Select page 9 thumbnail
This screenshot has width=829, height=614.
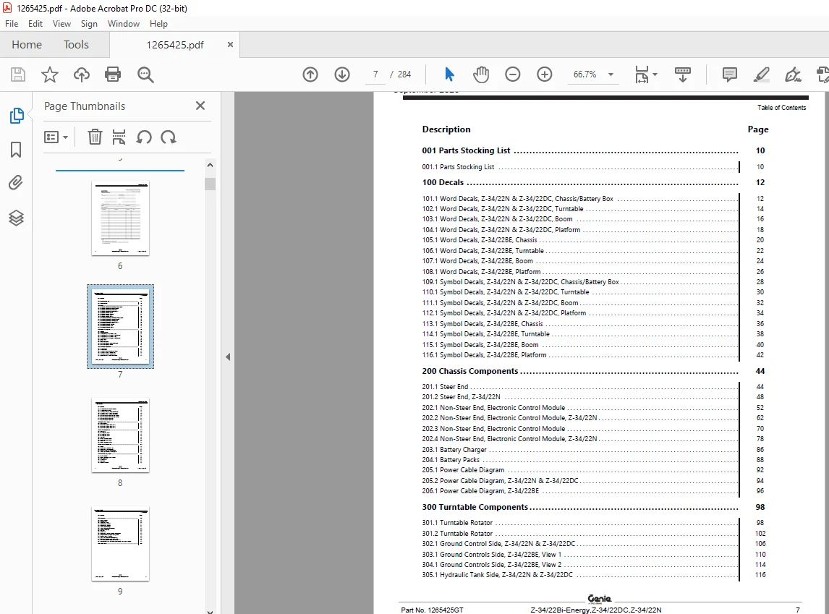(x=120, y=544)
